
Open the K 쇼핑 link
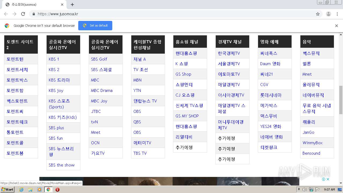[x=182, y=64]
